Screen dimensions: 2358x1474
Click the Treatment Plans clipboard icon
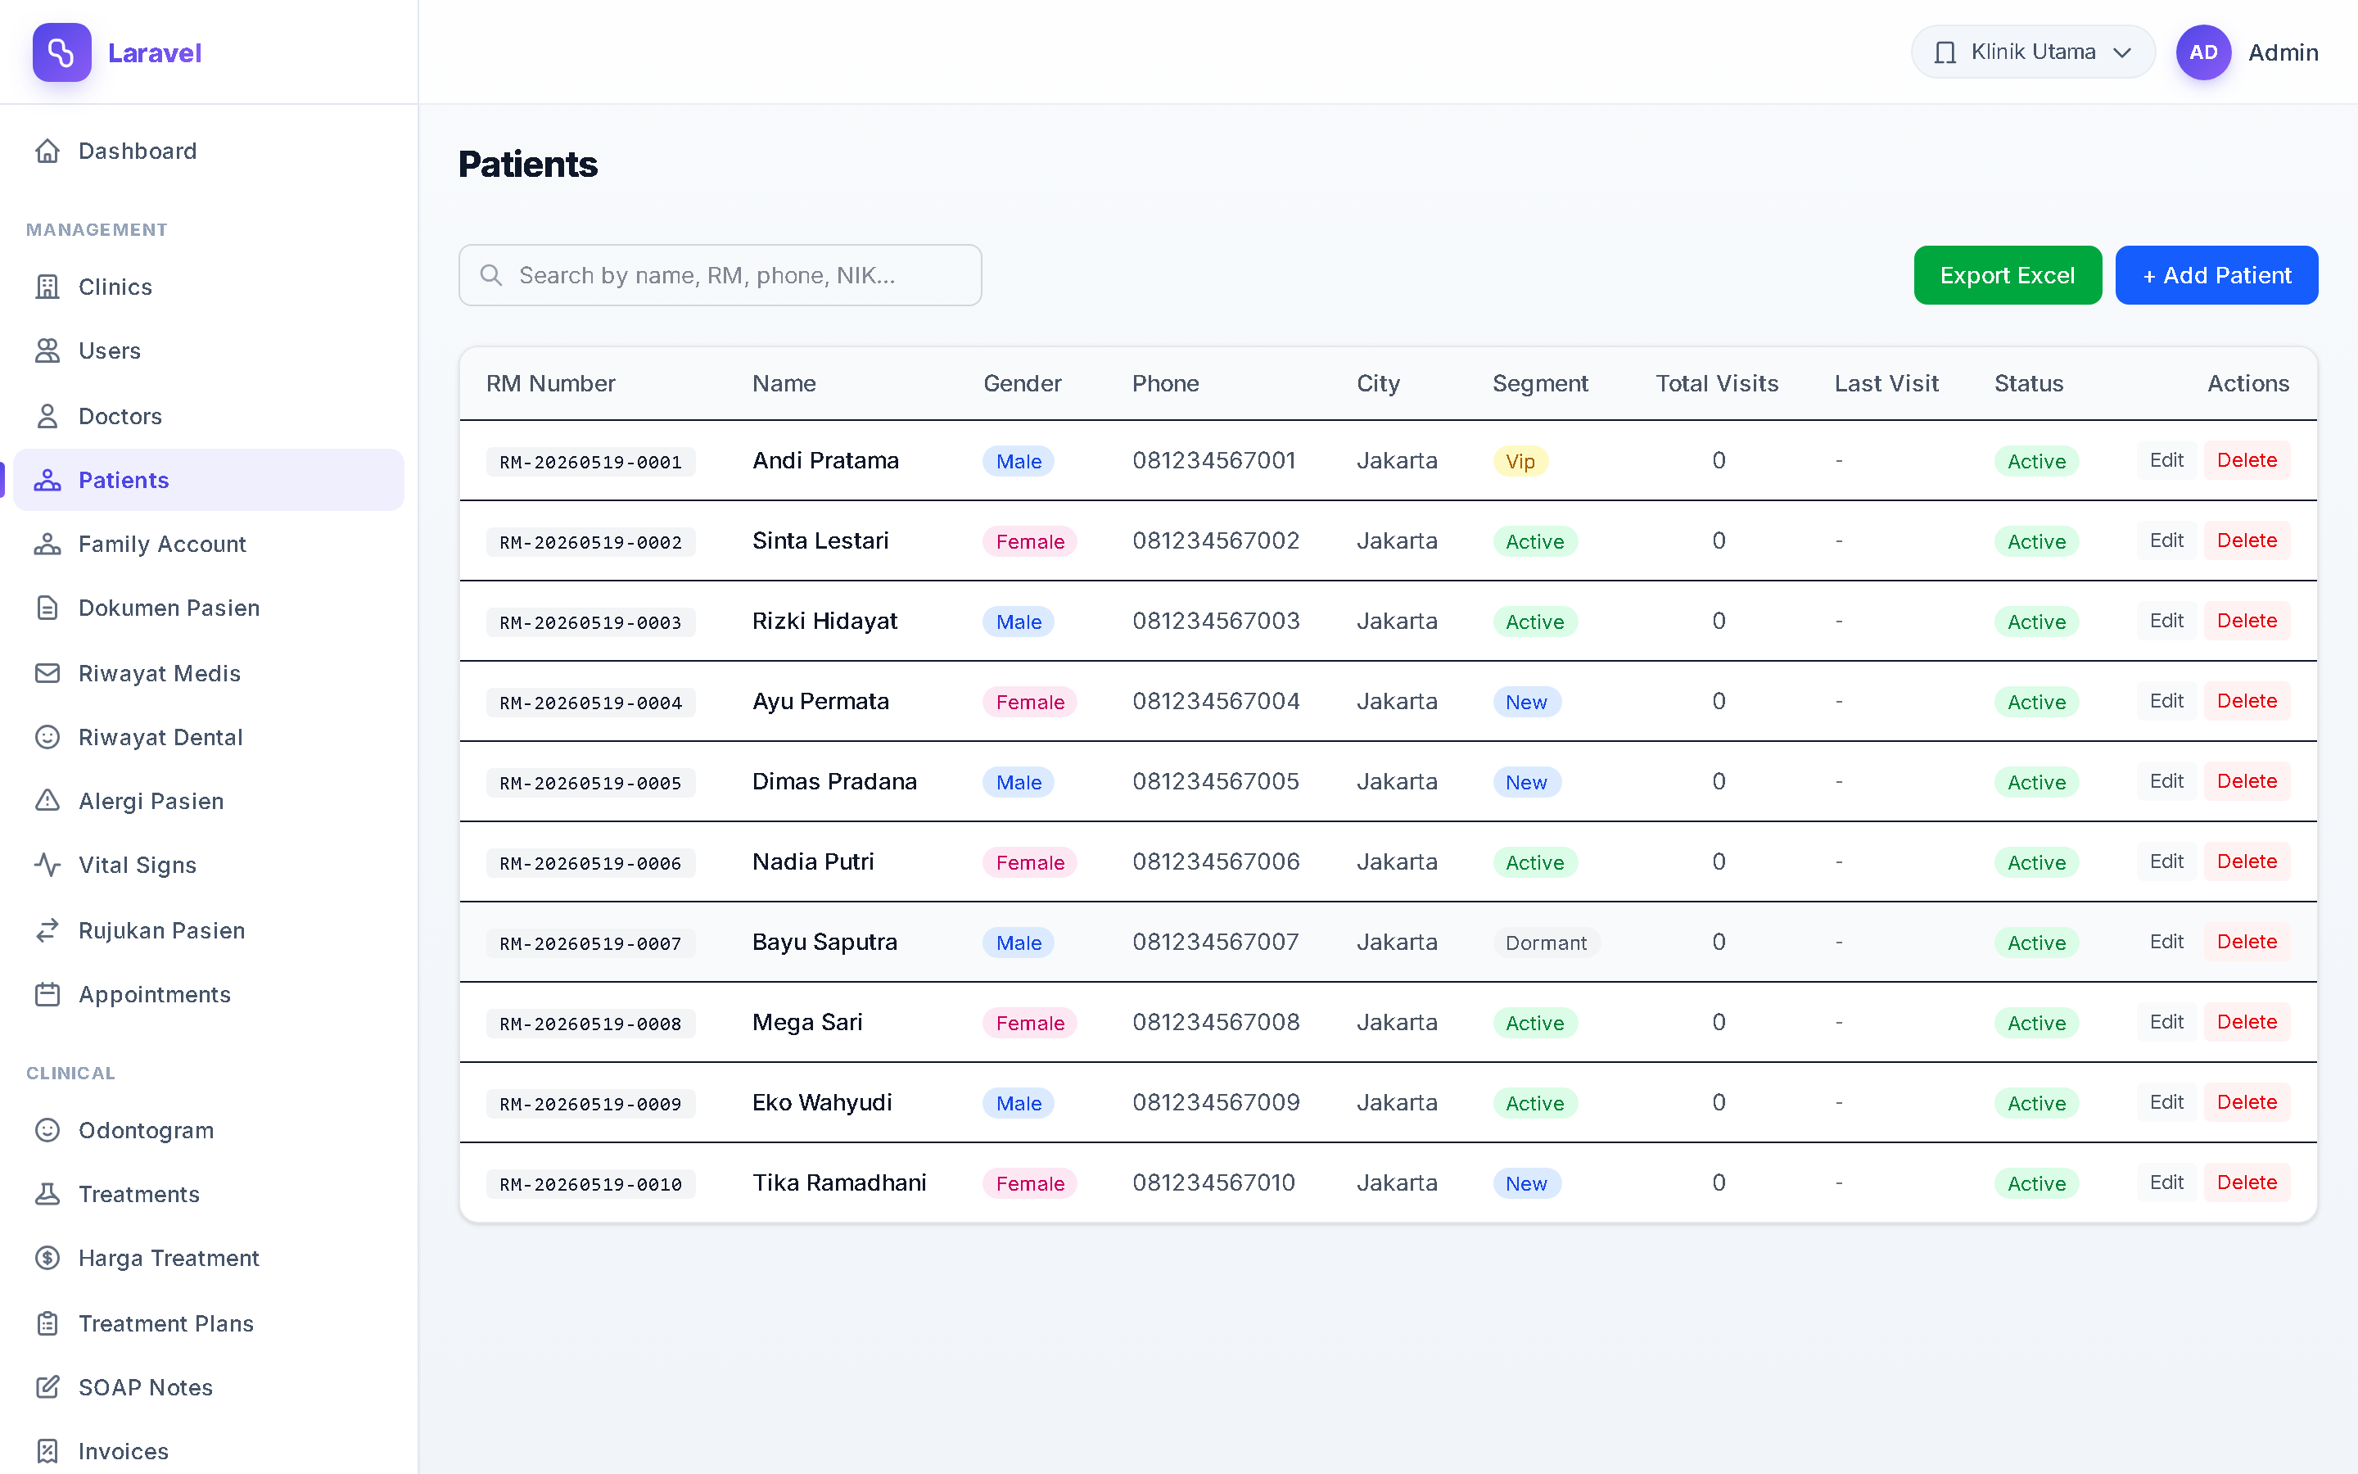pyautogui.click(x=47, y=1323)
